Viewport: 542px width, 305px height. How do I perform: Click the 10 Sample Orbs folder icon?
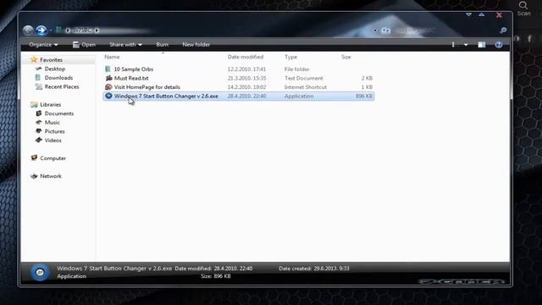108,69
